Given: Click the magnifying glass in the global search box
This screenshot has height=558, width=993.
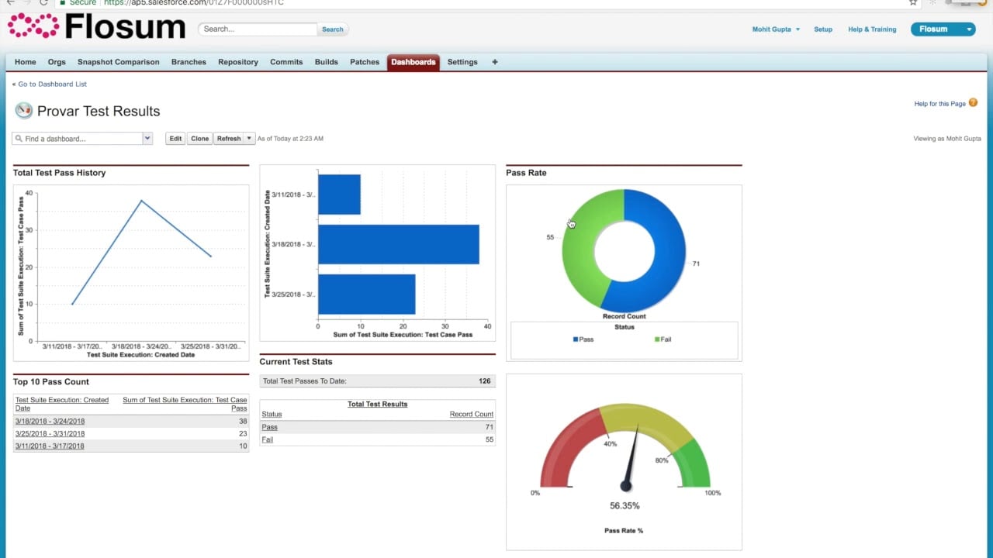Looking at the screenshot, I should (x=332, y=29).
